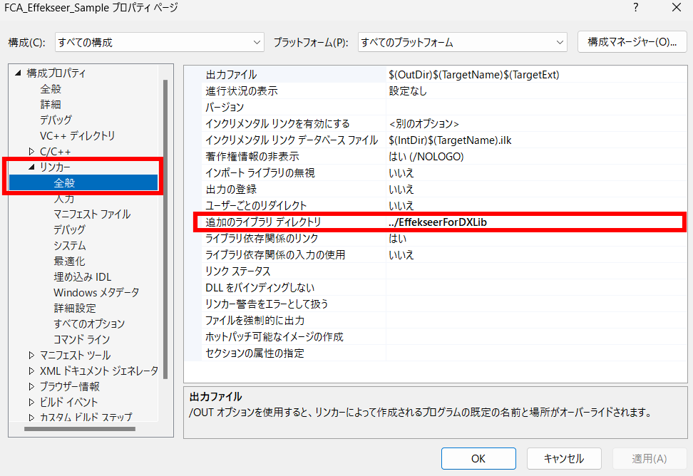The width and height of the screenshot is (693, 476).
Task: Expand the C/C++ tree node
Action: click(31, 150)
